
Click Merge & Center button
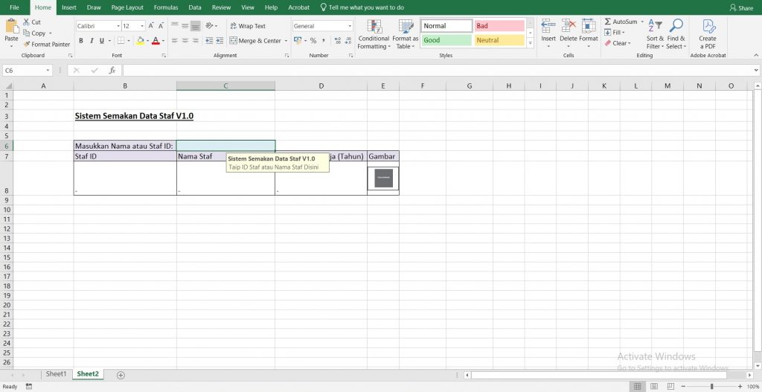[x=255, y=41]
